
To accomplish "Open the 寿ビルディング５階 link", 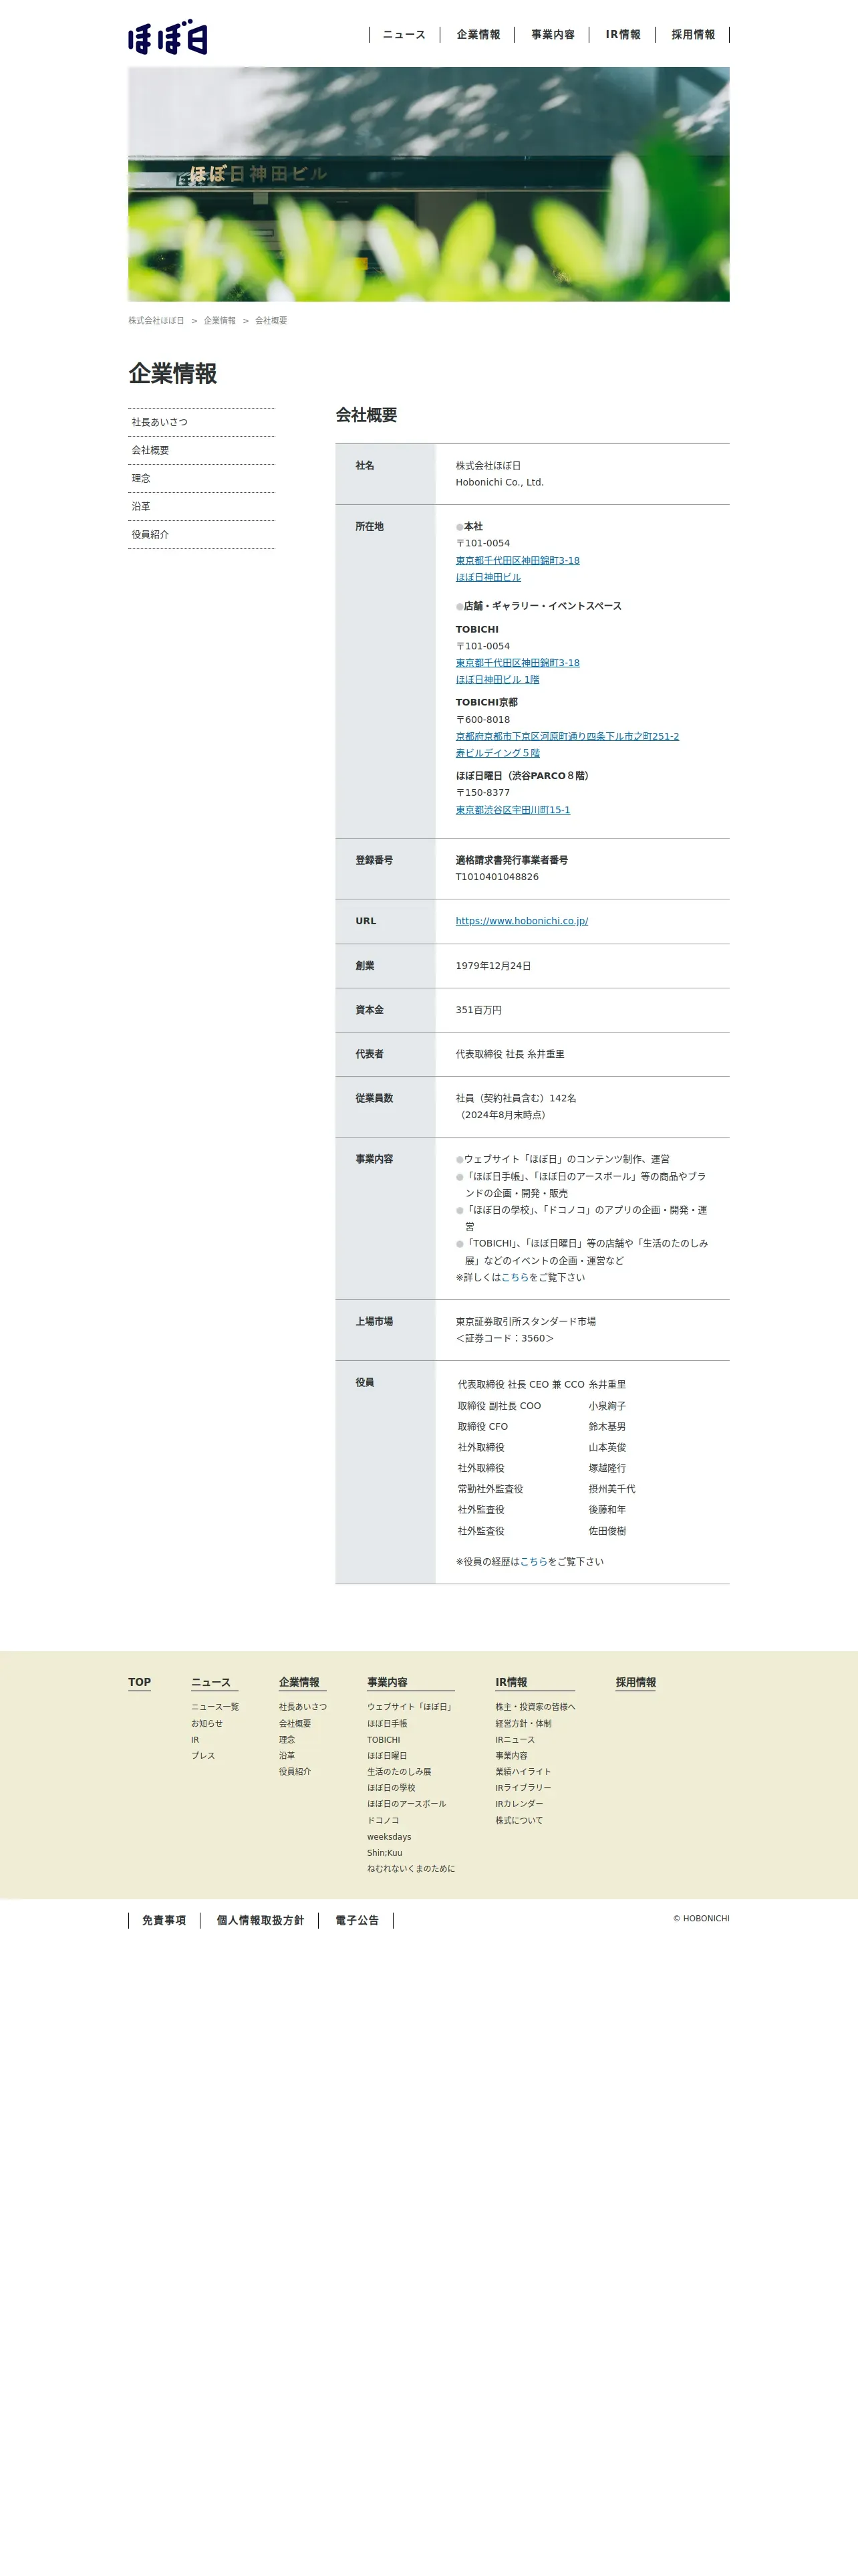I will tap(497, 753).
